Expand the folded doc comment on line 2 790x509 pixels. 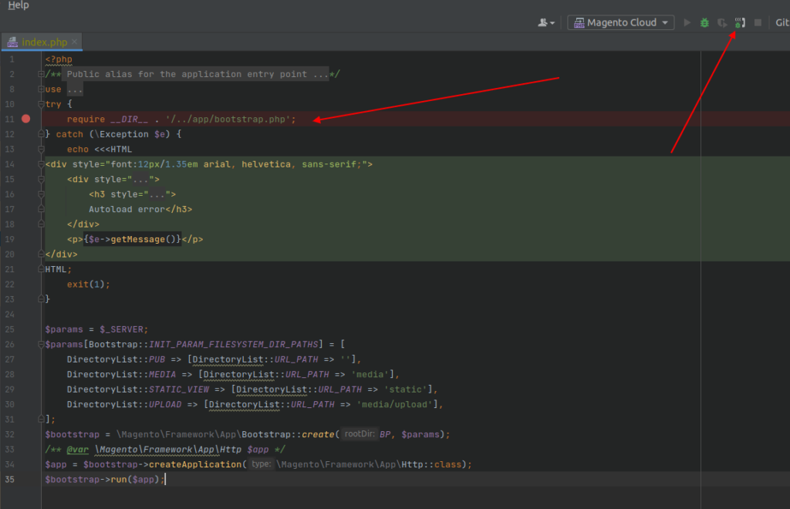(x=41, y=74)
